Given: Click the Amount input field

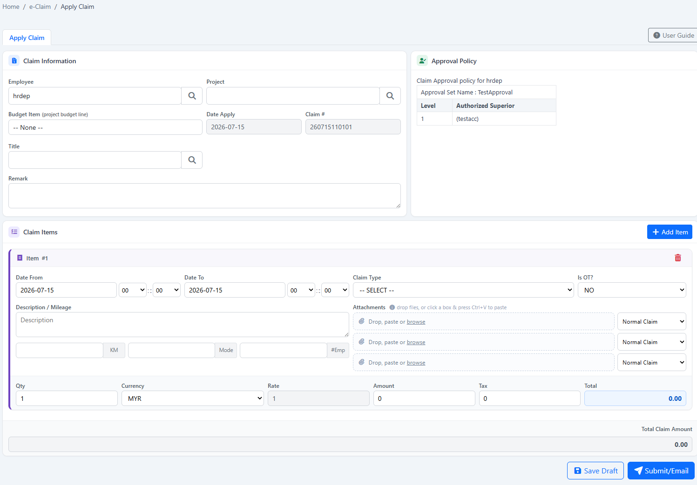Looking at the screenshot, I should click(x=424, y=399).
